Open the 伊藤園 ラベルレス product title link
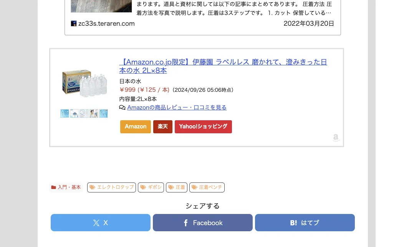 pyautogui.click(x=223, y=66)
